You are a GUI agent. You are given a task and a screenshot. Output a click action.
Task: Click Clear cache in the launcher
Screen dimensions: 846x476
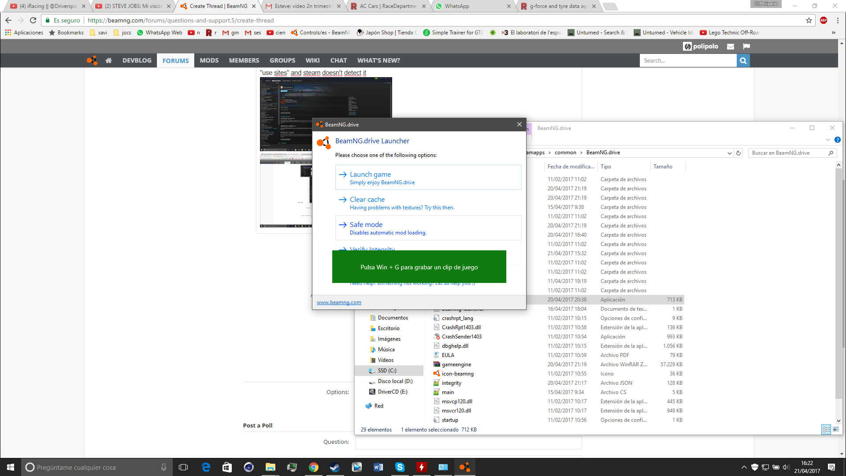[428, 203]
